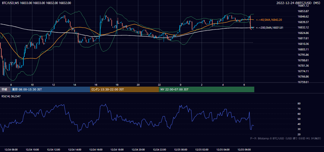Click hour tick 22 under price chart

(x=159, y=85)
